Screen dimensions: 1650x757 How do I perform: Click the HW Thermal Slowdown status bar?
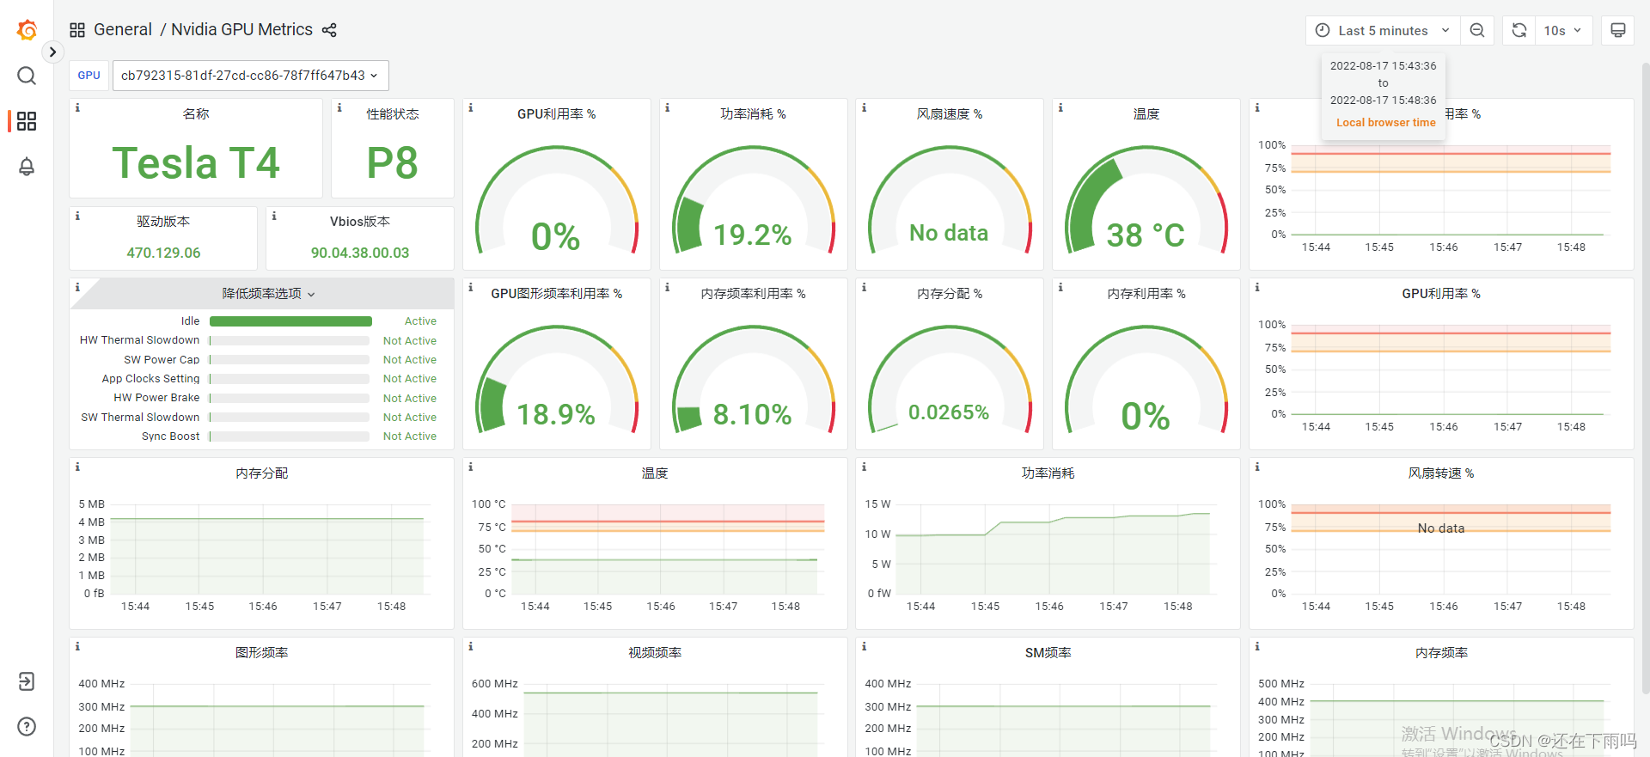click(x=290, y=340)
